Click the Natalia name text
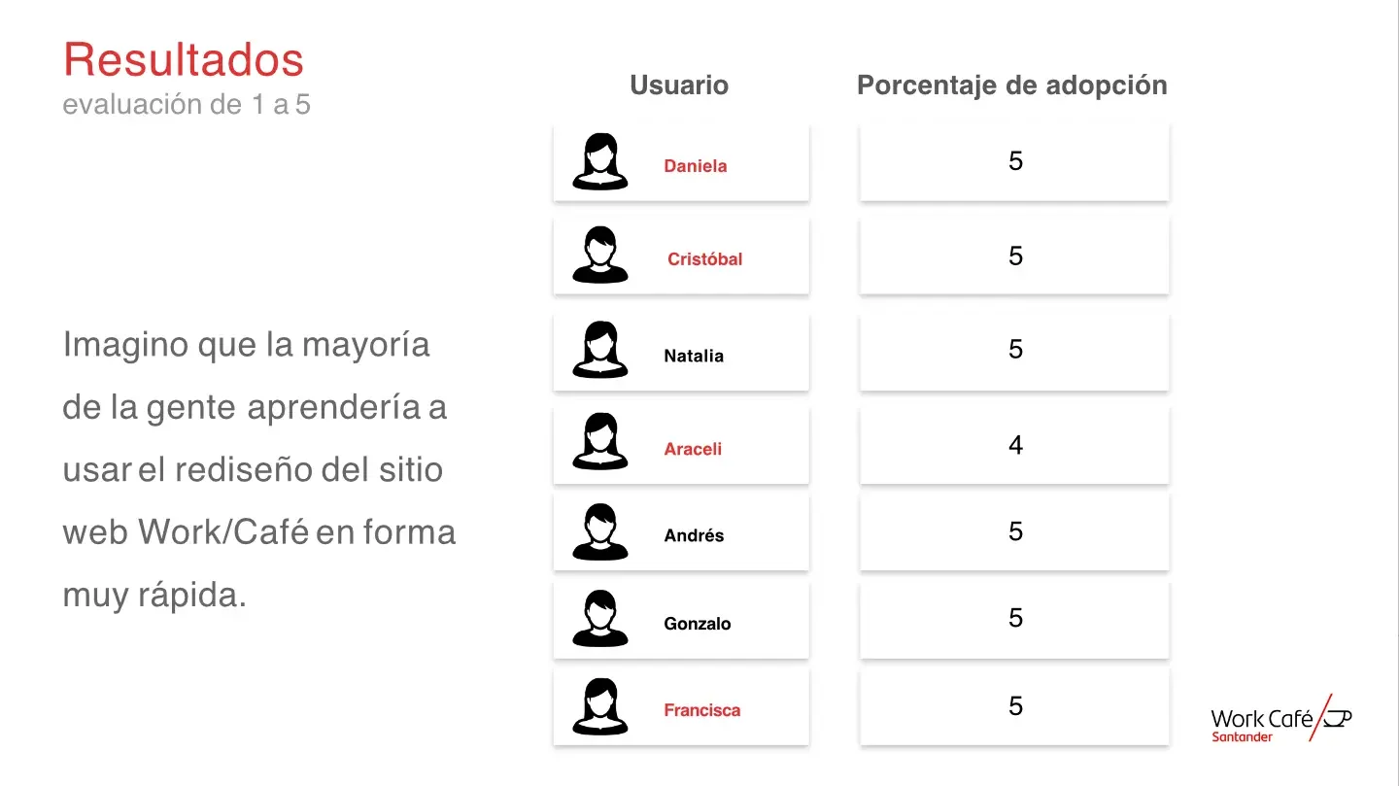The image size is (1399, 786). [694, 356]
